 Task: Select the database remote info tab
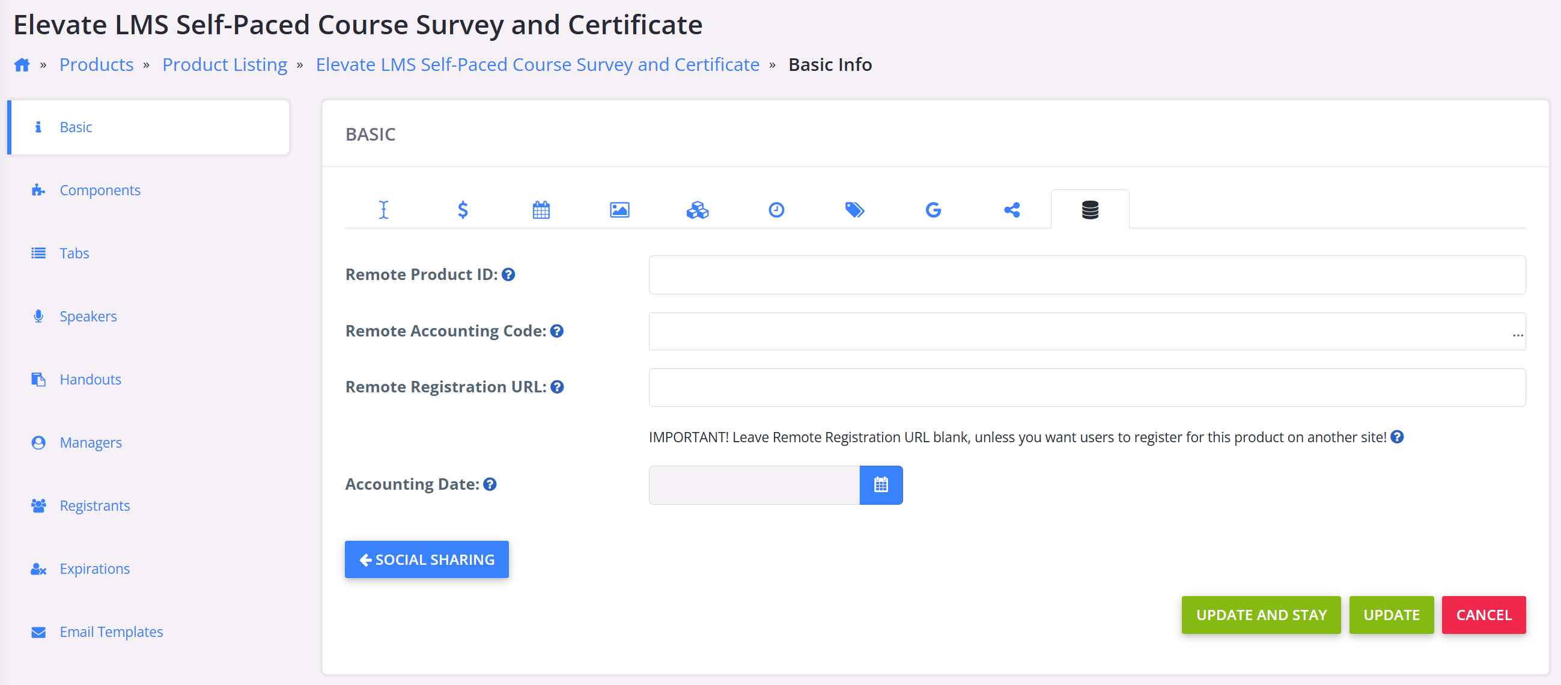[x=1089, y=210]
